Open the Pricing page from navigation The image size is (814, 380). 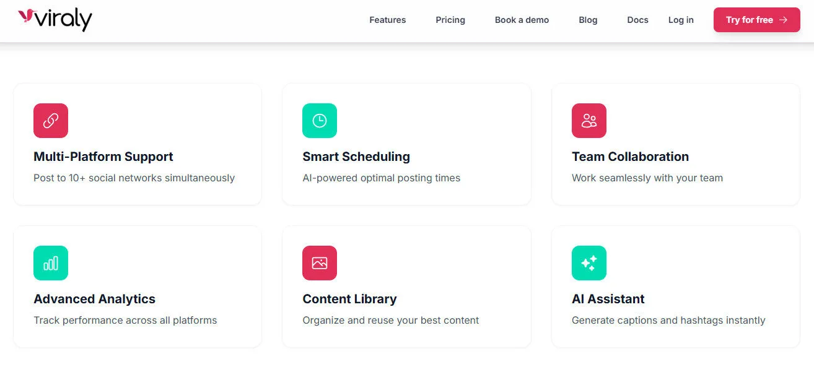pyautogui.click(x=450, y=20)
